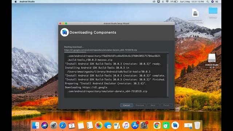Image resolution: width=233 pixels, height=131 pixels.
Task: Open yellow Notes icon in dock
Action: coord(81,126)
